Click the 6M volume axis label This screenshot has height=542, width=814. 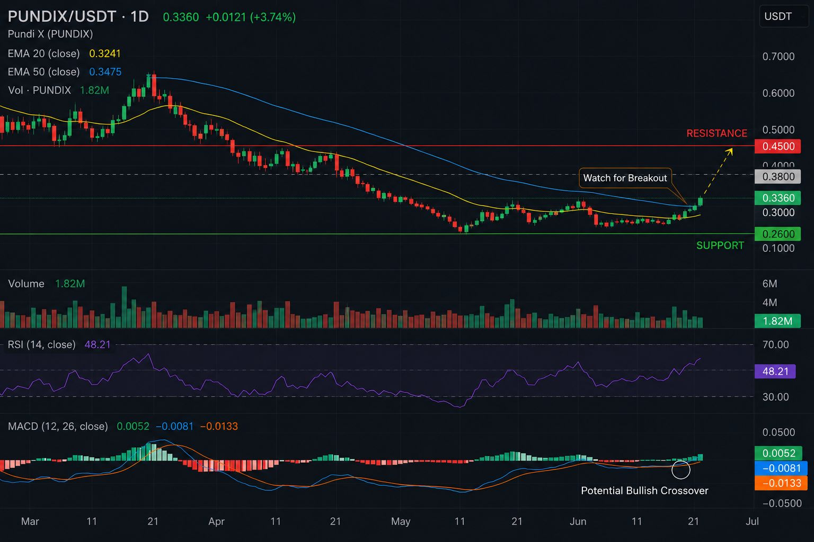770,284
